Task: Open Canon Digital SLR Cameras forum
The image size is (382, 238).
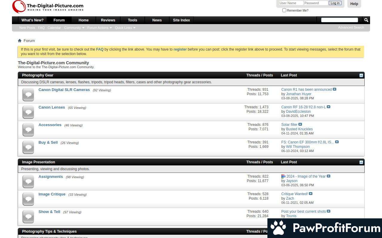Action: (x=64, y=90)
